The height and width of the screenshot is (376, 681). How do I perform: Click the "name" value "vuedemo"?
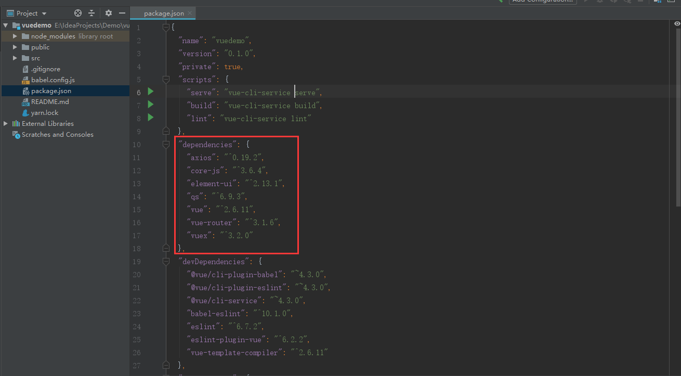click(231, 41)
